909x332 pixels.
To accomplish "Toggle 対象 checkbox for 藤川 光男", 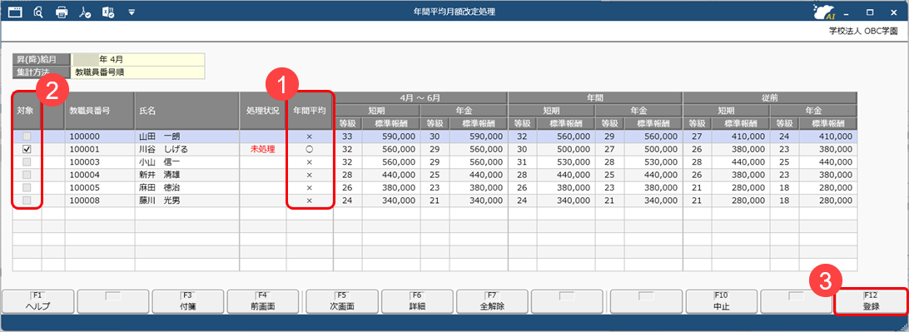I will point(27,201).
